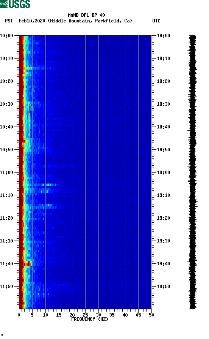
Task: Click the USGS logo
Action: point(15,4)
